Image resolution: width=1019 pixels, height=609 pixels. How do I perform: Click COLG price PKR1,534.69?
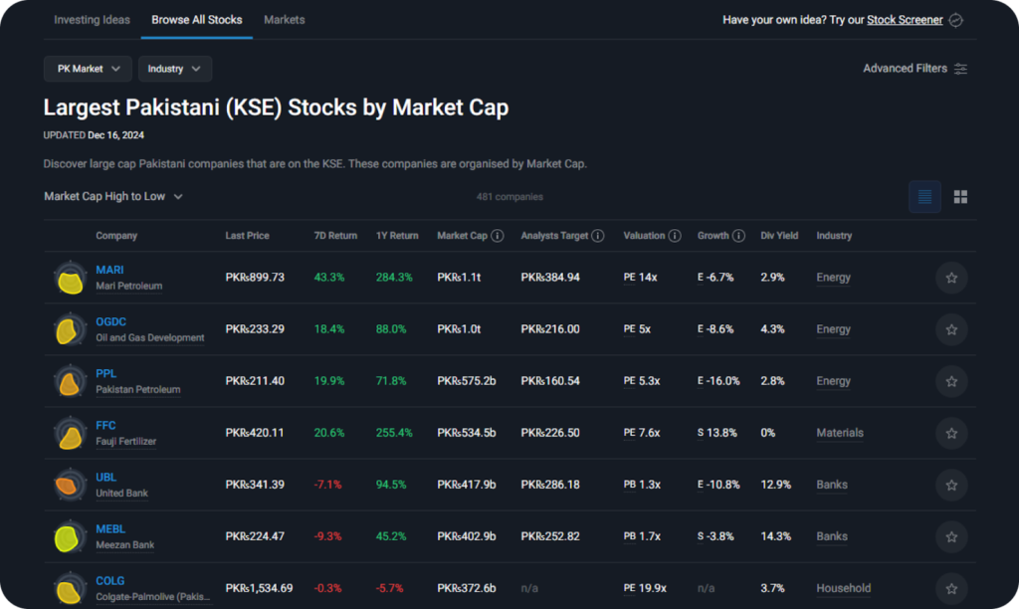(x=259, y=588)
